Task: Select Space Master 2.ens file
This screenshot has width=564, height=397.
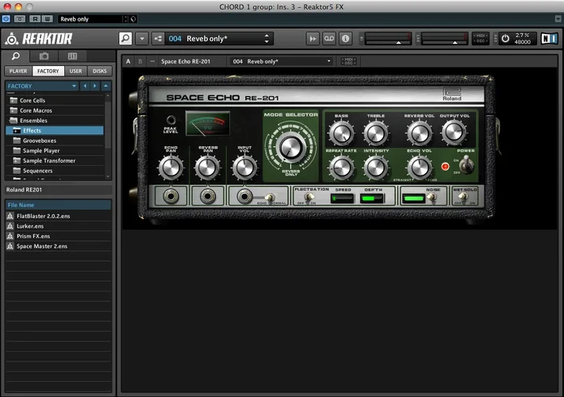Action: pyautogui.click(x=41, y=246)
